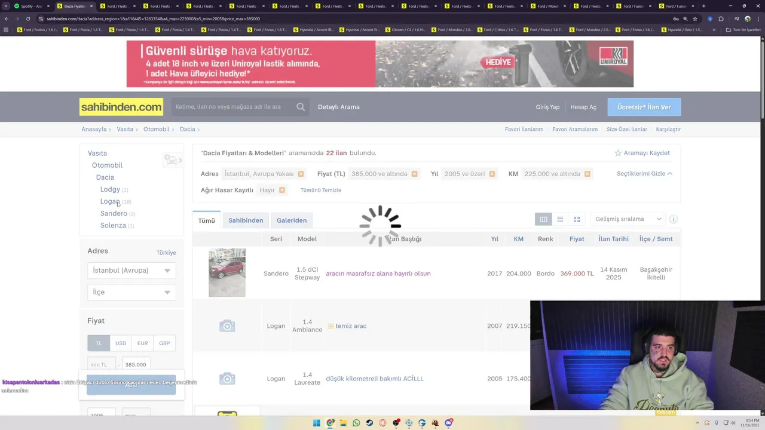Click camera placeholder of Logan 1.4 Ambiance

point(227,326)
